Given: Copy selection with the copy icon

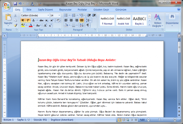Looking at the screenshot, I should (15, 20).
